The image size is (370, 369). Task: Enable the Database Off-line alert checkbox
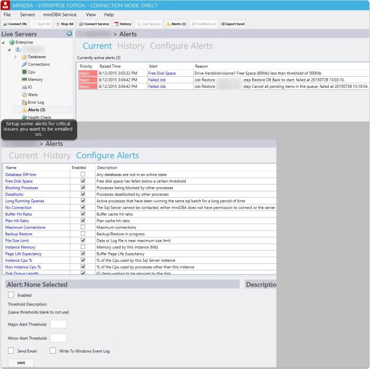pyautogui.click(x=82, y=174)
